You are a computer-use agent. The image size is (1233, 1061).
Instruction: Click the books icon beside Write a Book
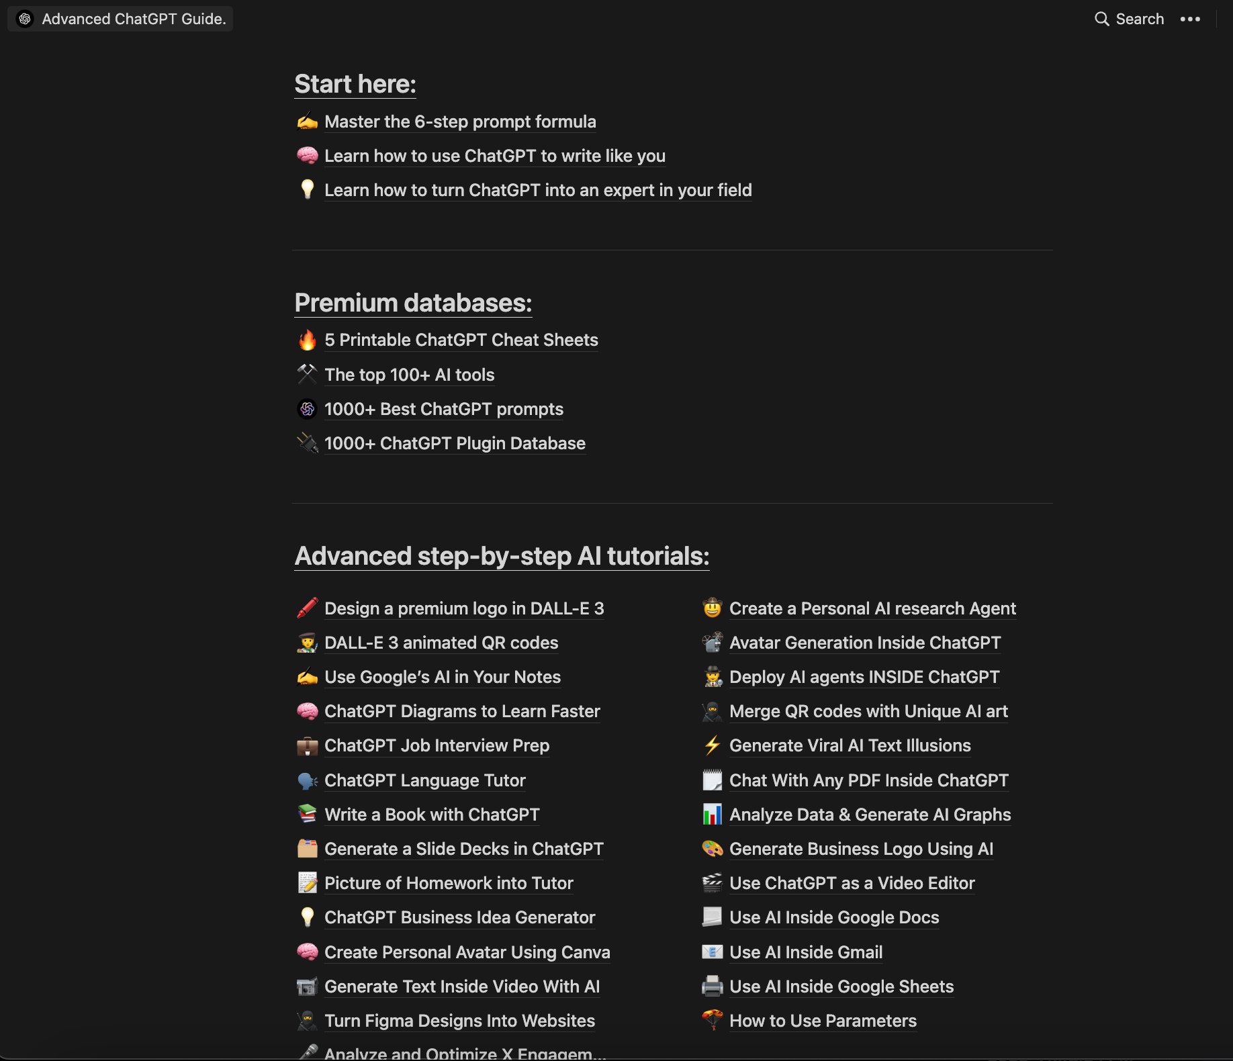click(x=308, y=815)
